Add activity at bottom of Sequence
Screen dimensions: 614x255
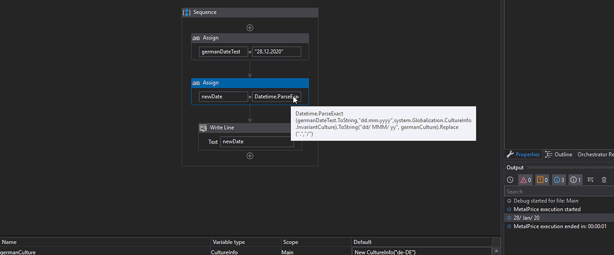250,156
